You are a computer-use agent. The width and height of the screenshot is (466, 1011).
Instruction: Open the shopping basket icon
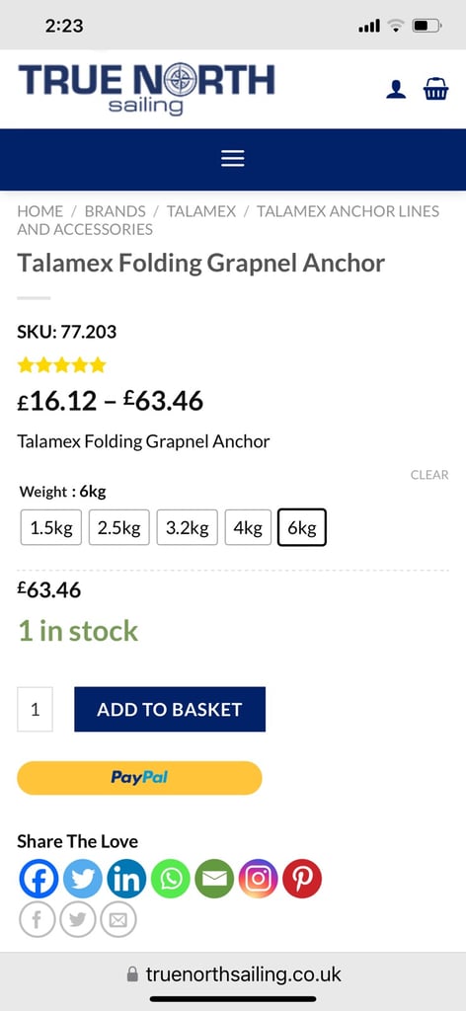tap(435, 89)
